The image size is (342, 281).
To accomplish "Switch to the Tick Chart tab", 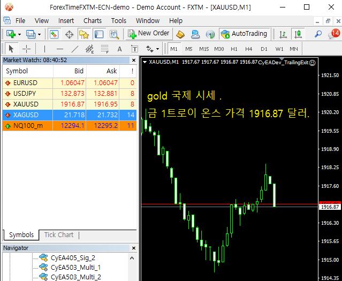I will tap(59, 235).
